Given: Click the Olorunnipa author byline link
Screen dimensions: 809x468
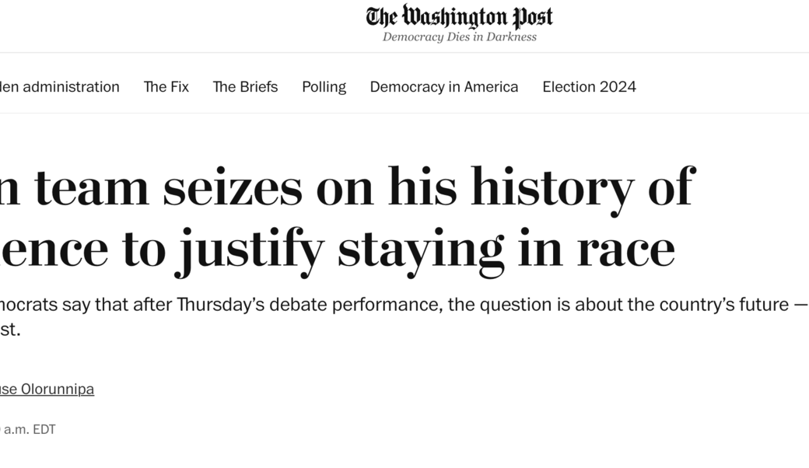Looking at the screenshot, I should [x=48, y=389].
